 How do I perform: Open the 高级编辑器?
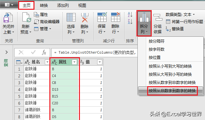tap(47, 21)
